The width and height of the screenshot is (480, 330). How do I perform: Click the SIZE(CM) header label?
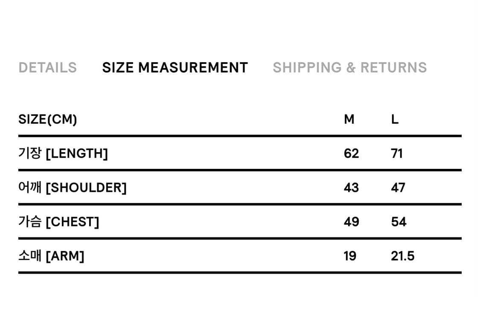coord(47,119)
